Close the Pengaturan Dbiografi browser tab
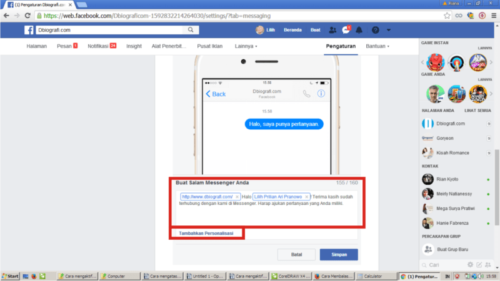Image resolution: width=500 pixels, height=281 pixels. (x=70, y=5)
